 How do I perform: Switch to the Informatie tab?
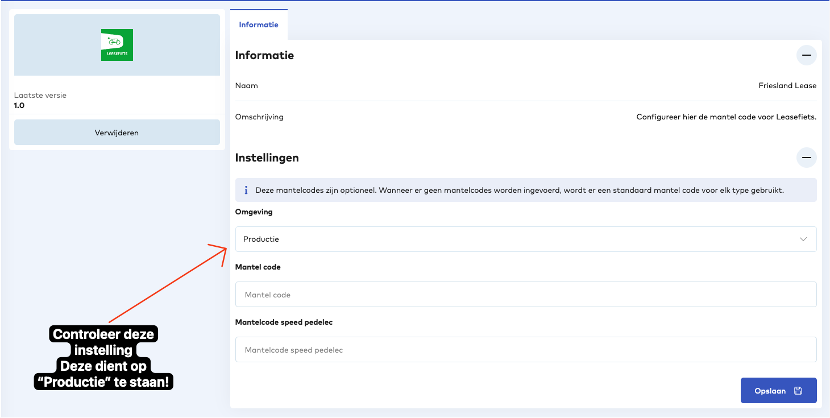[x=259, y=25]
